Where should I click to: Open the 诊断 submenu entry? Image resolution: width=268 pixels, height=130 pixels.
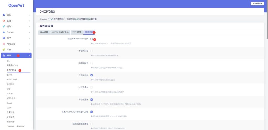coord(9,89)
